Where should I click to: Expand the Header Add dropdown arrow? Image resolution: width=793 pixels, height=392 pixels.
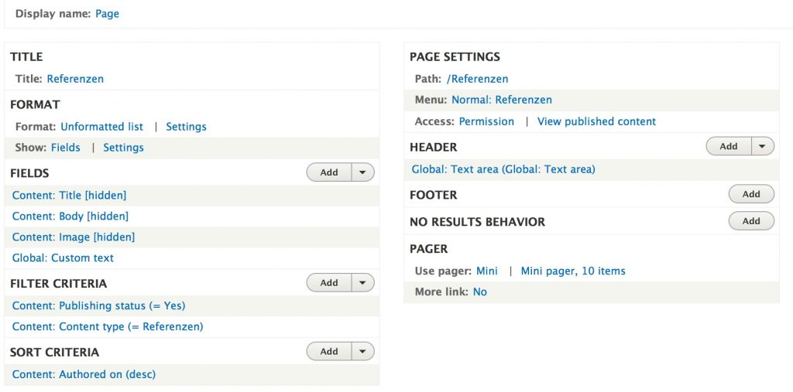coord(763,146)
